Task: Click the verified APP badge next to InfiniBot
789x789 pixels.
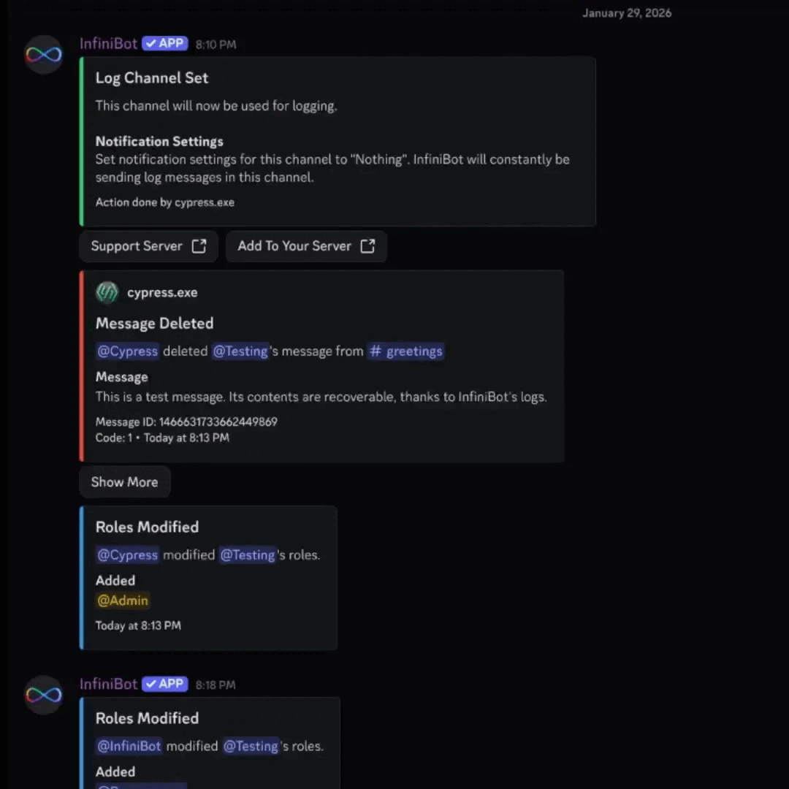Action: 164,43
